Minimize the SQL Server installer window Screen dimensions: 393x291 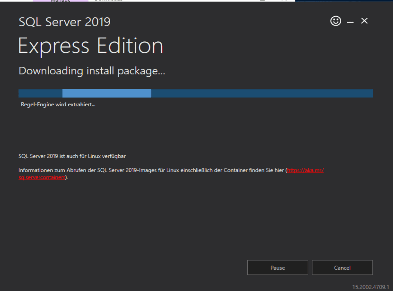tap(350, 22)
